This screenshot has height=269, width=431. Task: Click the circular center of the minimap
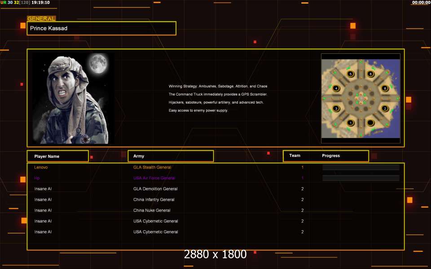coord(361,98)
